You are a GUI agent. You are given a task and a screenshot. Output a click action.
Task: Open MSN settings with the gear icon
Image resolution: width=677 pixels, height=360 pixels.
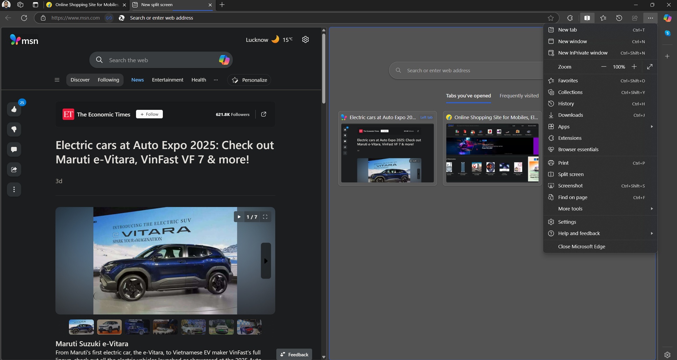coord(305,40)
